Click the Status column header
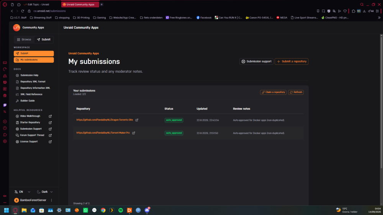 [169, 109]
